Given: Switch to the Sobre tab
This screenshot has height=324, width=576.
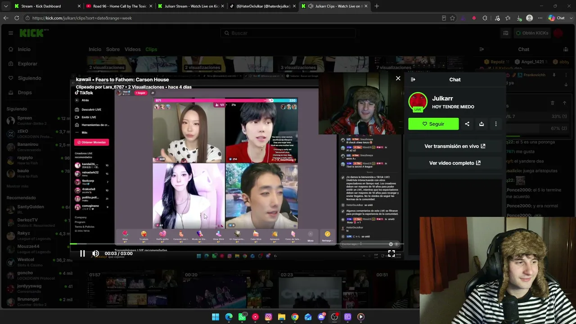Looking at the screenshot, I should (x=112, y=49).
